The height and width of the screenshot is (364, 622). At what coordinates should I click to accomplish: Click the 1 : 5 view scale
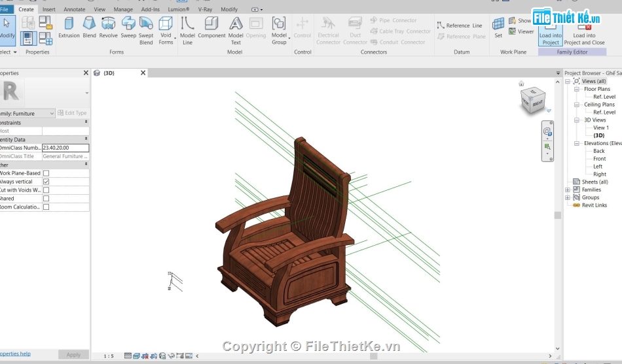click(x=109, y=356)
